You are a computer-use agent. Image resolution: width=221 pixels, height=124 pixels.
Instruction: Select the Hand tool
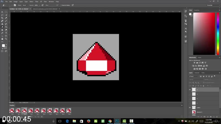[x=2, y=39]
